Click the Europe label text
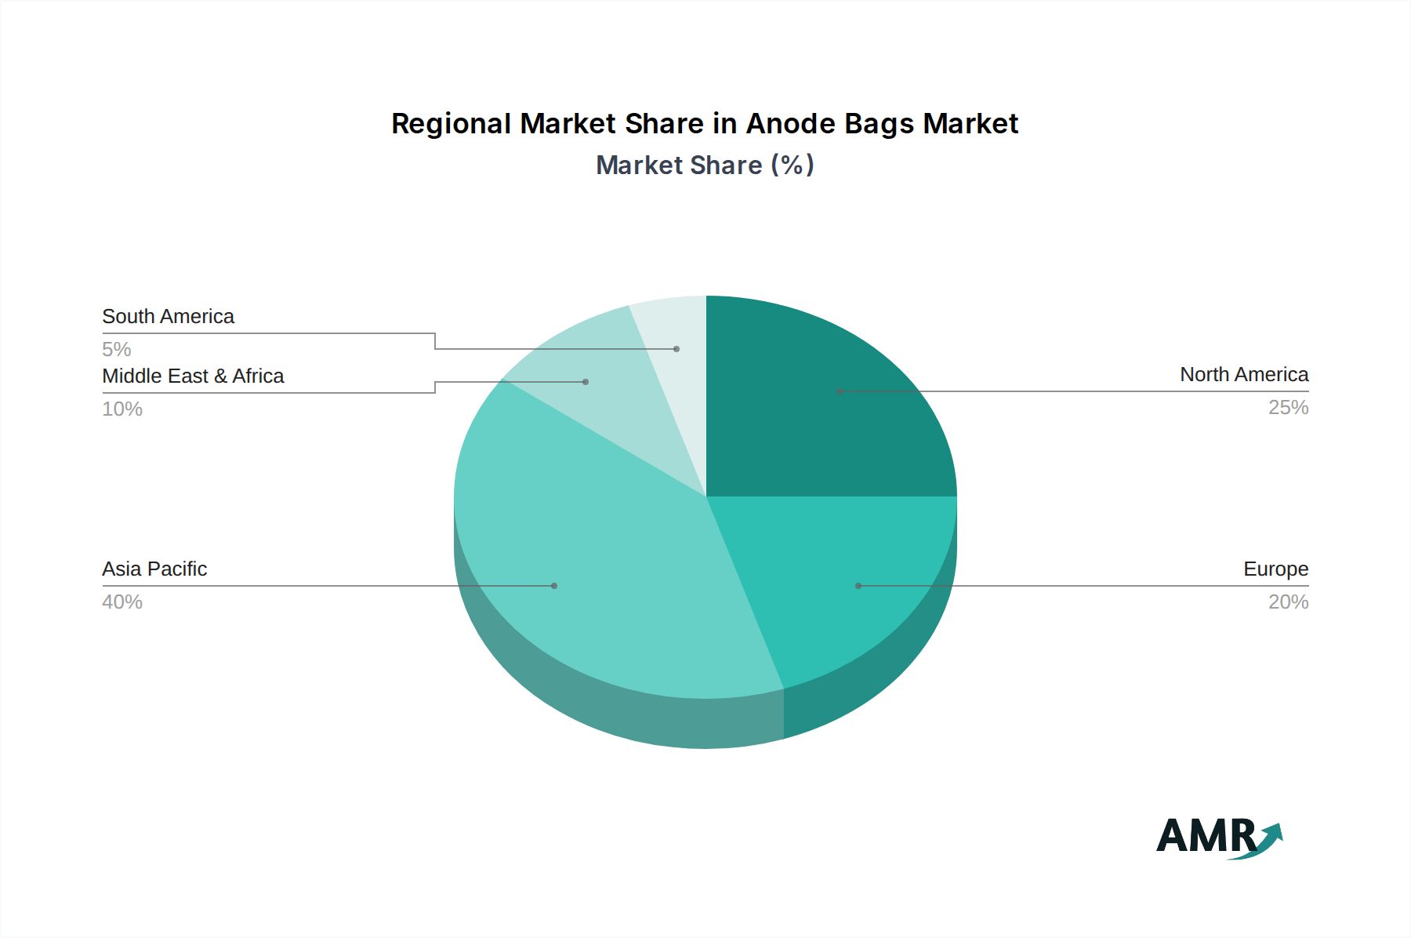 (x=1275, y=569)
